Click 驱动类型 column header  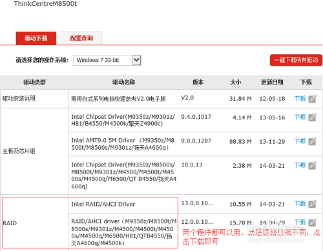pyautogui.click(x=34, y=82)
